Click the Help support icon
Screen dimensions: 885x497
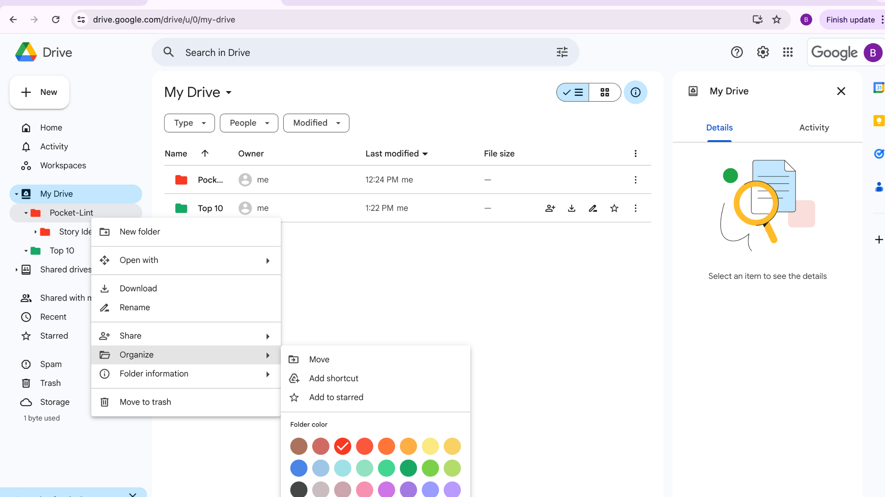[737, 52]
